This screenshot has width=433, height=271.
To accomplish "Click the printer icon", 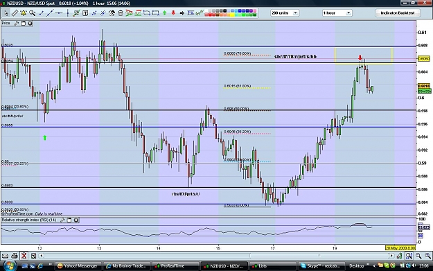I will coord(15,256).
